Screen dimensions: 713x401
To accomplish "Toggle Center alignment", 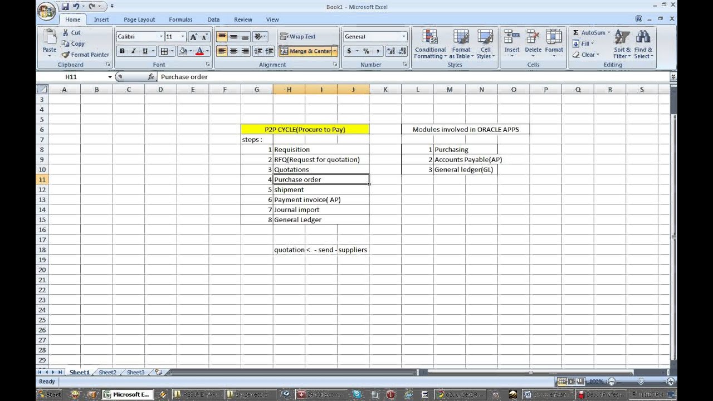I will point(233,51).
